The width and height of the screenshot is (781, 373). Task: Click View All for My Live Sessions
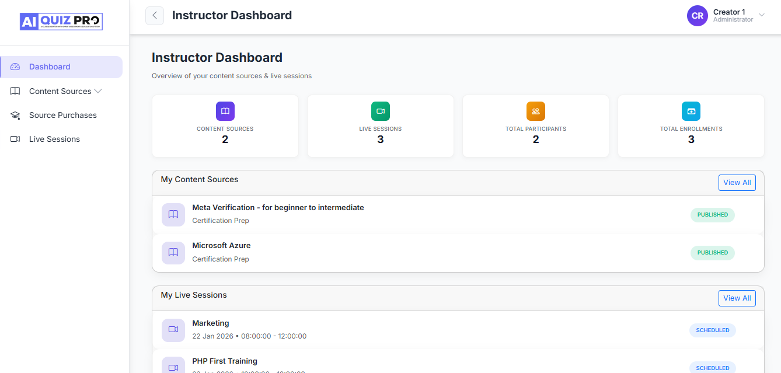point(737,298)
